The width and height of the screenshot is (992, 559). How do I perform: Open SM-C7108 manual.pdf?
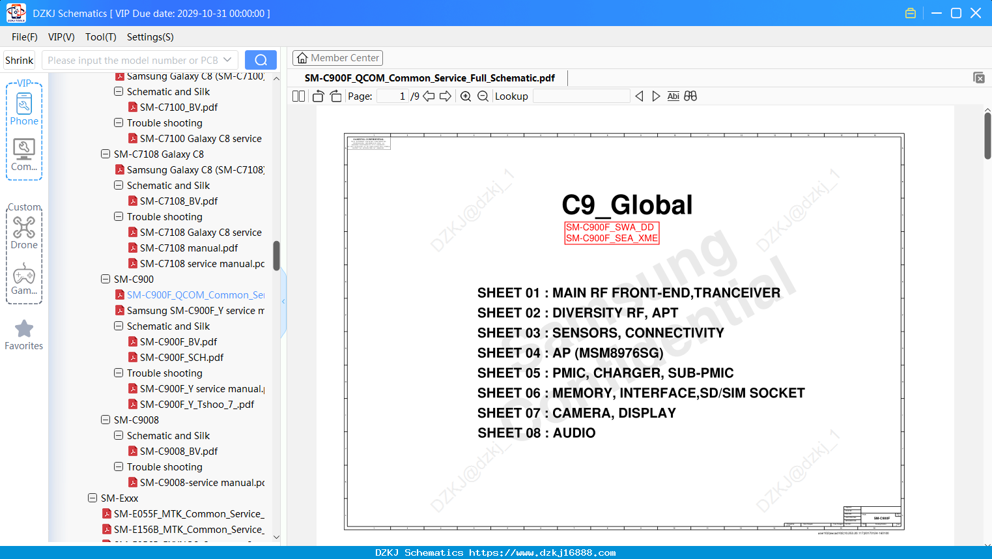pyautogui.click(x=189, y=248)
